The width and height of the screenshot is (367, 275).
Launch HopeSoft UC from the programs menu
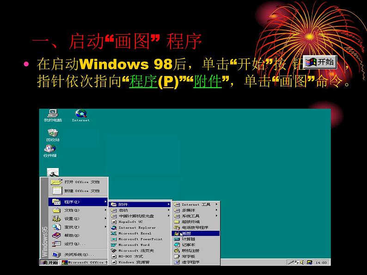pos(140,222)
